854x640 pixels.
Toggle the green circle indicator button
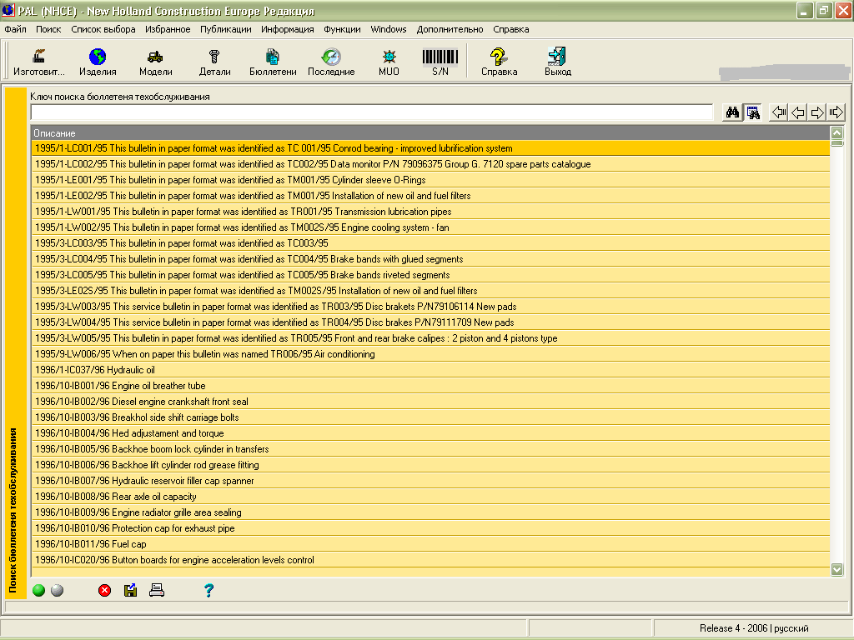click(39, 591)
